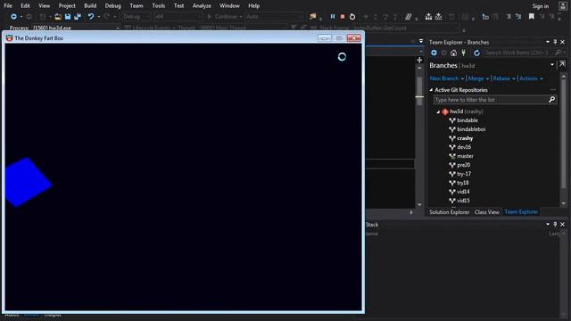Open the Analyze menu
This screenshot has width=571, height=321.
click(202, 6)
